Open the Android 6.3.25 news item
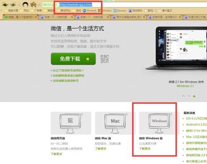Image resolution: width=207 pixels, height=164 pixels. (x=196, y=125)
